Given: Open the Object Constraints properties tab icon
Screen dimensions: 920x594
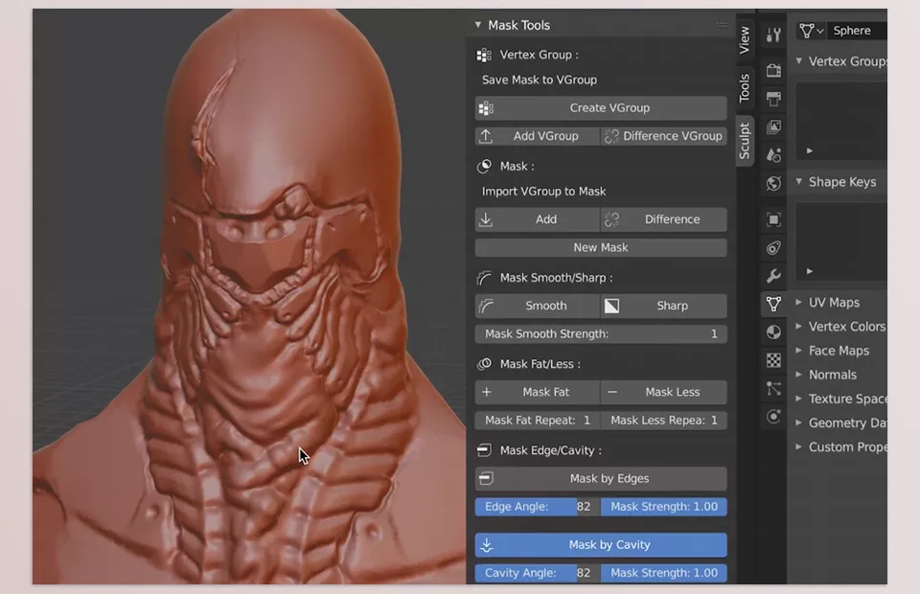Looking at the screenshot, I should tap(773, 247).
